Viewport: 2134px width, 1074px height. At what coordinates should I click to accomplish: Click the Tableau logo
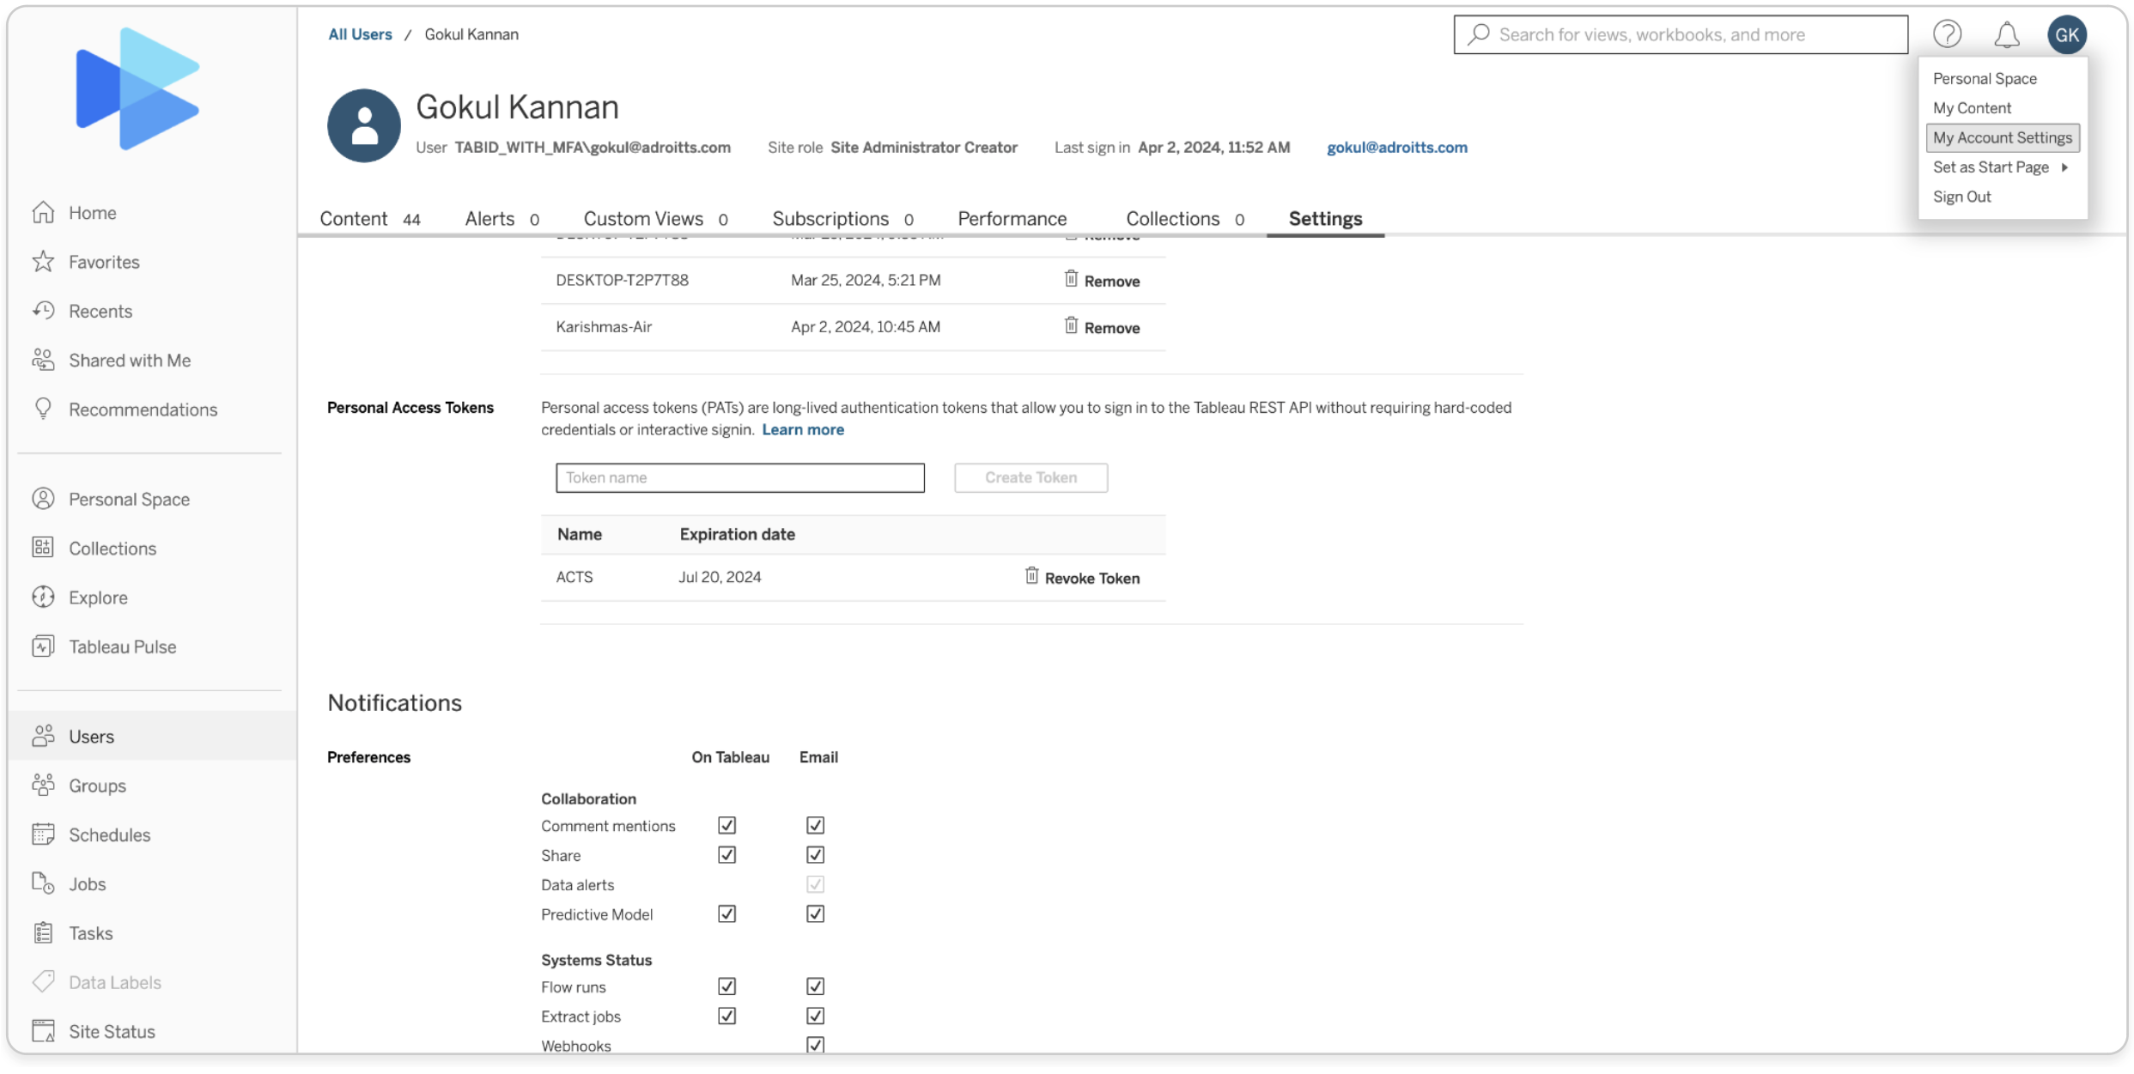coord(137,88)
